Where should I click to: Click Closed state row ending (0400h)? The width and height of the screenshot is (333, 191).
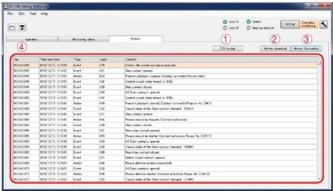tap(165, 147)
